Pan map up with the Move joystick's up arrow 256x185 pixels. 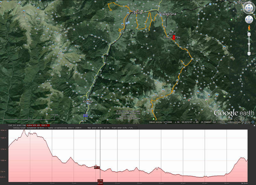click(249, 17)
